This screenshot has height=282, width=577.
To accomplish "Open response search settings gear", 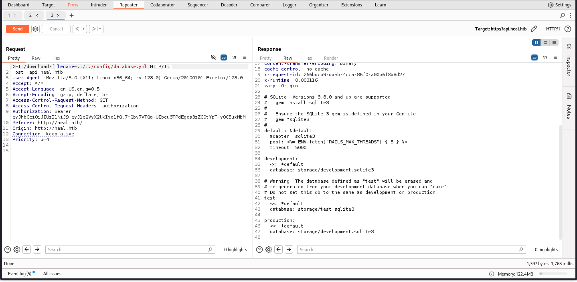I will point(269,250).
